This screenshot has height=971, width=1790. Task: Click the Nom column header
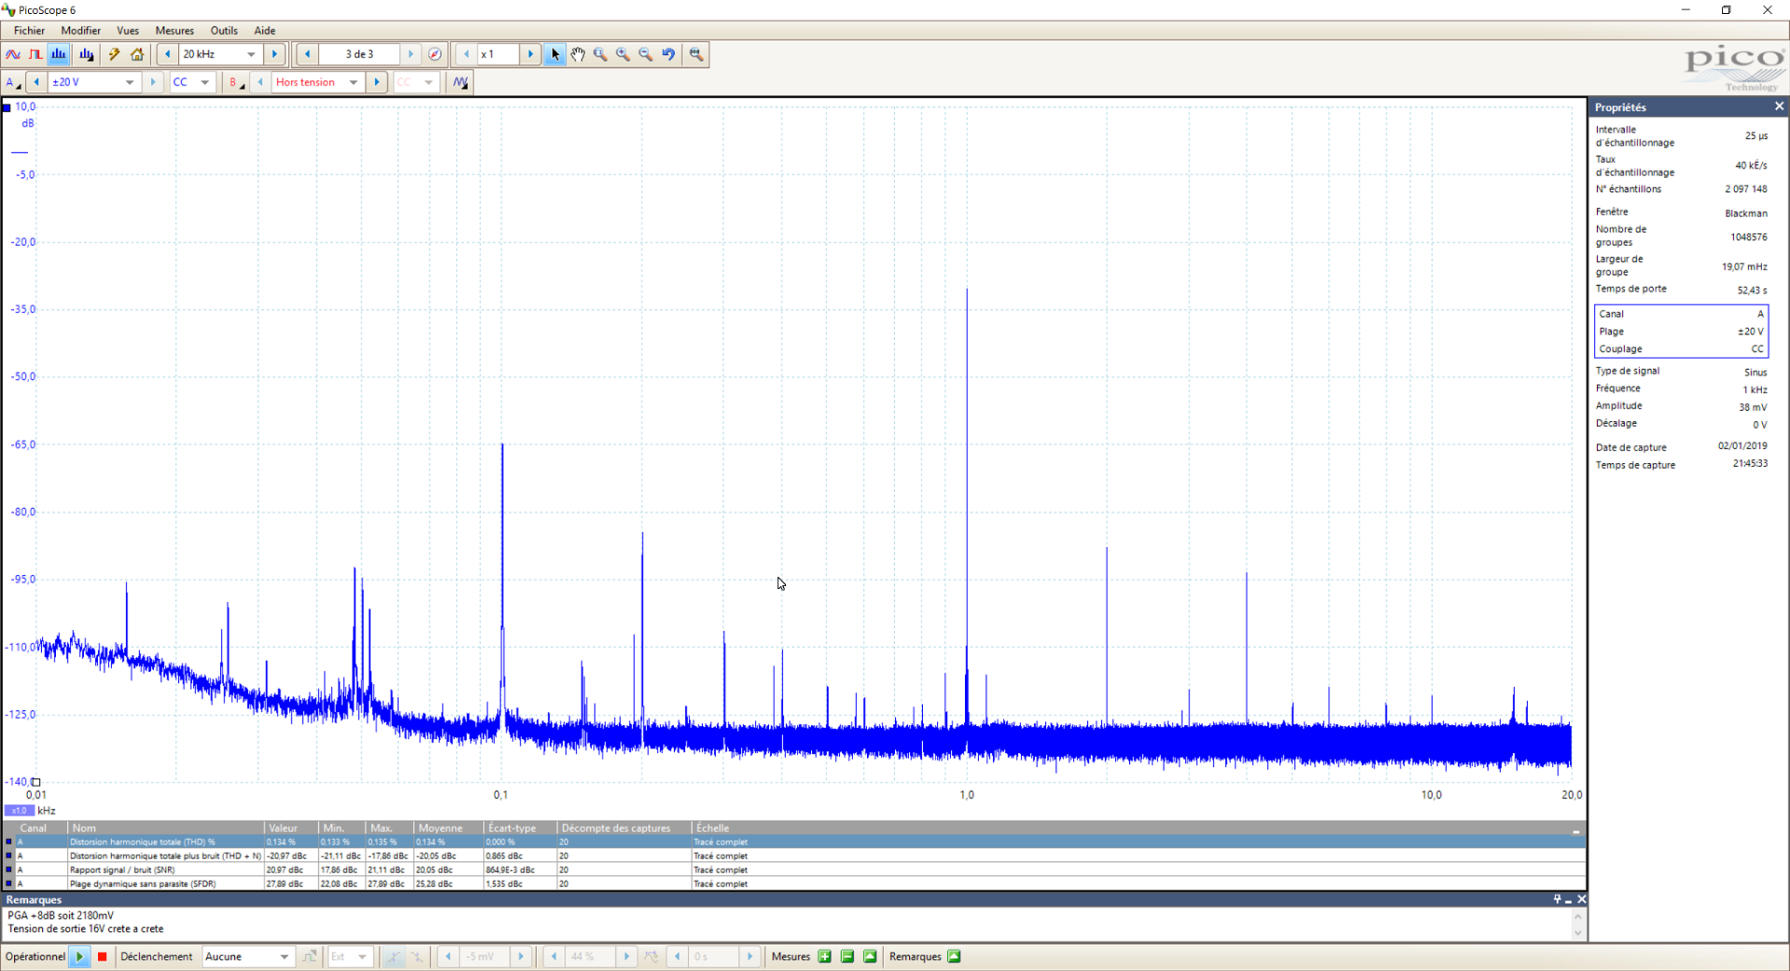[167, 827]
